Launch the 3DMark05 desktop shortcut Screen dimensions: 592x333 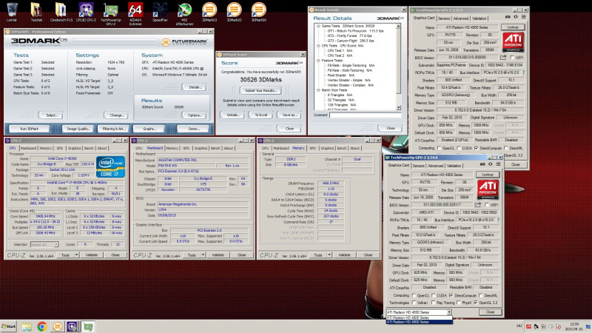coord(234,11)
